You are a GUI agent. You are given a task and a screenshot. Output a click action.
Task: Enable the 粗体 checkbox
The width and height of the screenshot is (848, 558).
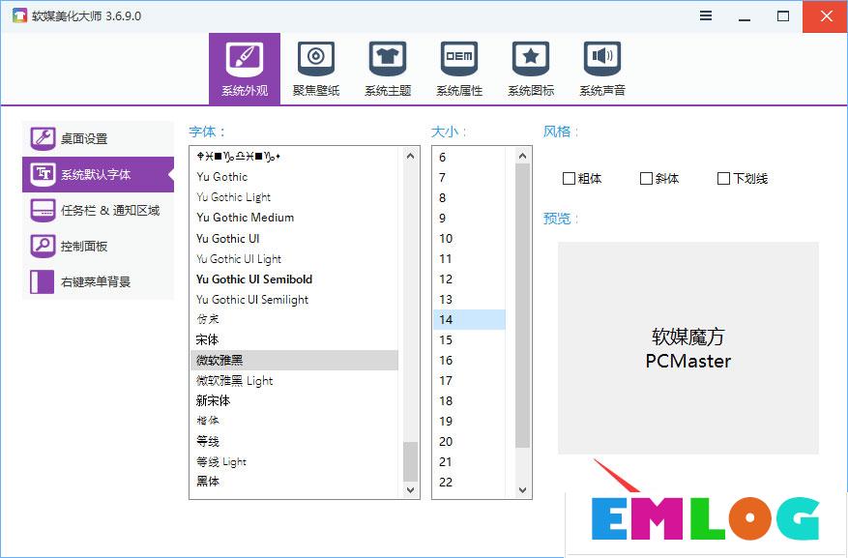570,178
